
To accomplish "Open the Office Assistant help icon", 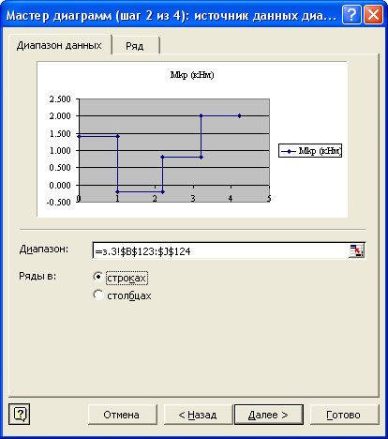I will pos(20,415).
